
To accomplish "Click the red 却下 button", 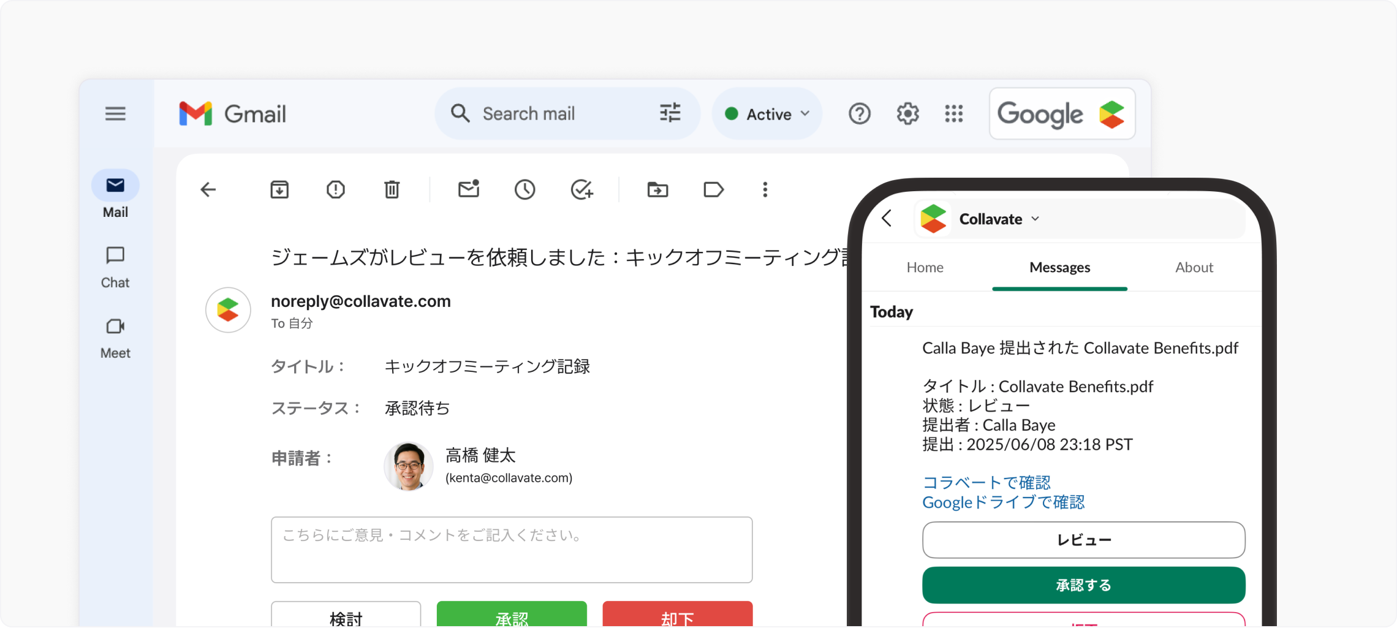I will point(678,615).
